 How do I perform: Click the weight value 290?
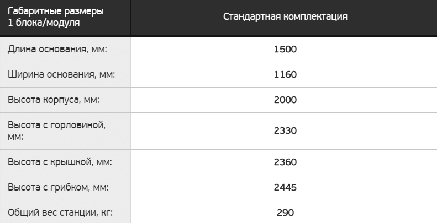(285, 213)
